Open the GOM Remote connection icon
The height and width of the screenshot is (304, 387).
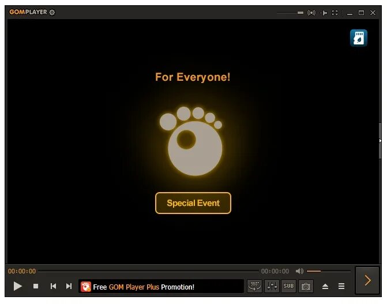(x=311, y=13)
